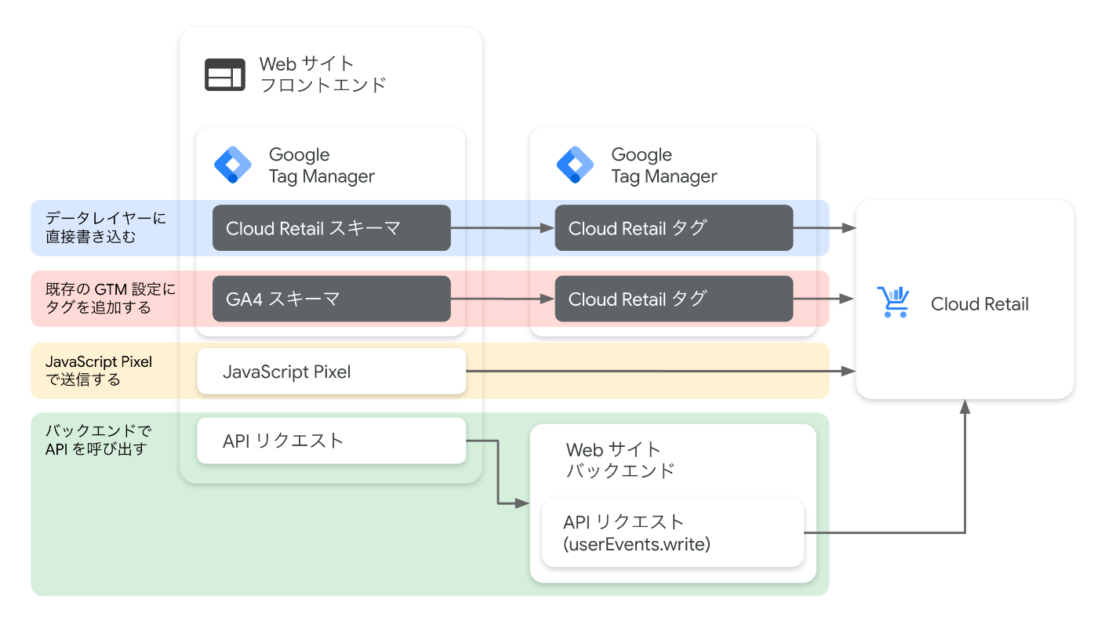Select the GA4 スキーマ box
1098x617 pixels.
[332, 299]
